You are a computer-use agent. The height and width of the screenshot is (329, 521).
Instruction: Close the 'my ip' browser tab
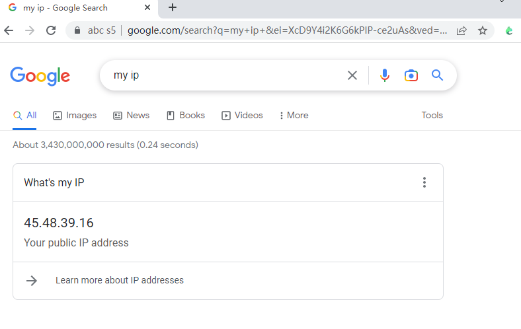click(147, 7)
